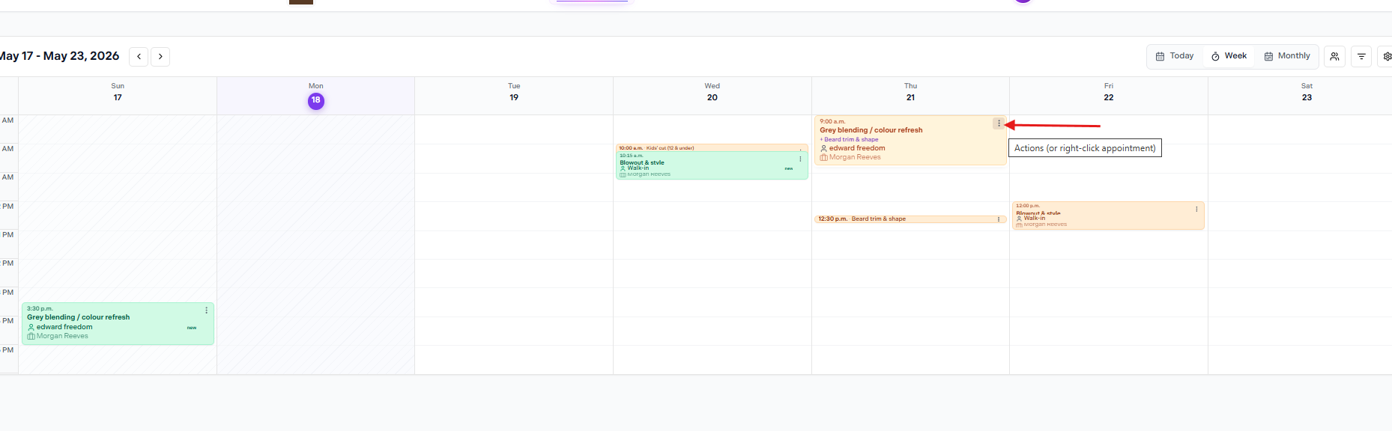Open Thursday 9:00 a.m. Grey blending appointment

click(x=910, y=140)
